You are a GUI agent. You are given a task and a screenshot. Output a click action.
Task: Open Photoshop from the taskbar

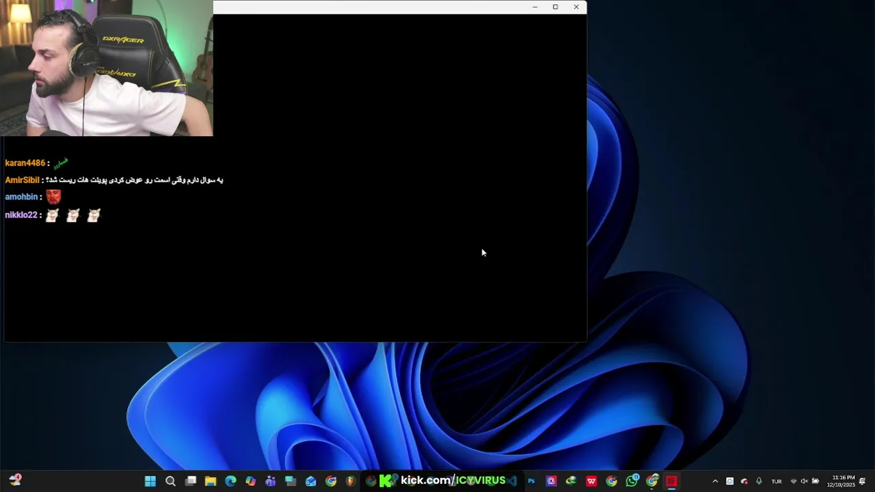coord(531,481)
